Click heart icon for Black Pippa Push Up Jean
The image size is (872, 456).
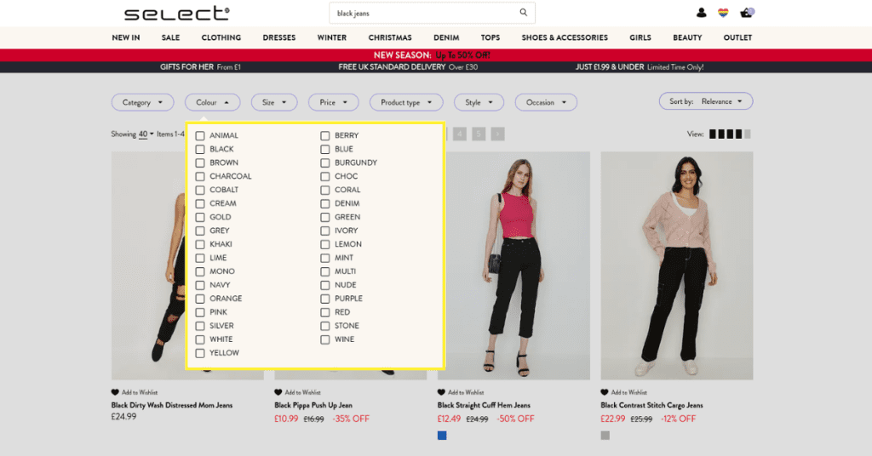(278, 392)
